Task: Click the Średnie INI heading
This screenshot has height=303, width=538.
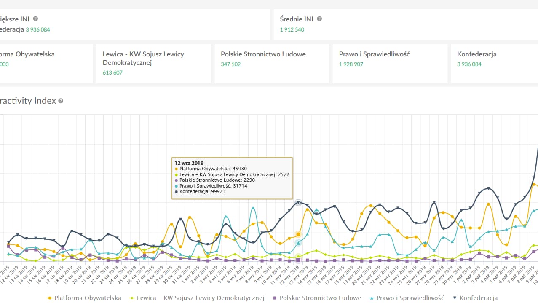Action: (x=297, y=19)
